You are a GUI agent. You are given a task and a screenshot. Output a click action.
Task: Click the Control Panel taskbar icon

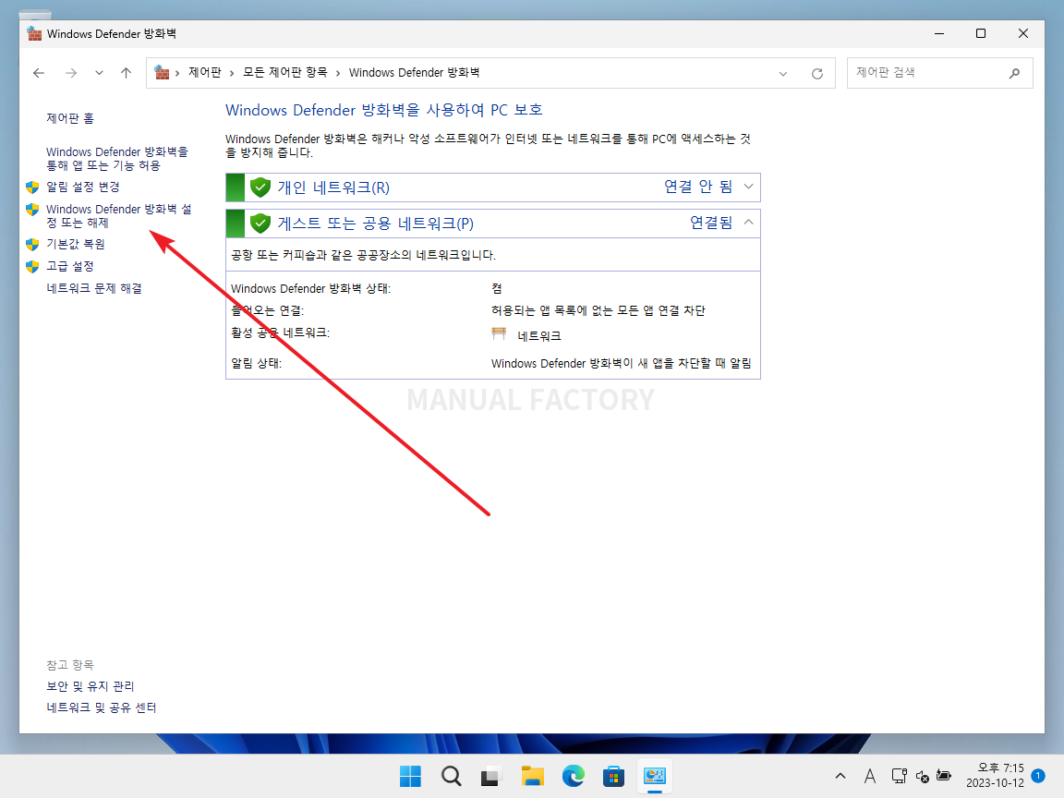pyautogui.click(x=655, y=776)
